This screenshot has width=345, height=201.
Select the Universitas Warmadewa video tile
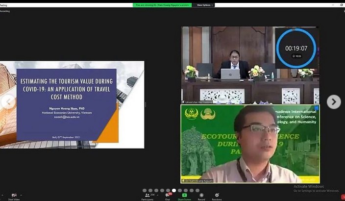[x=250, y=65]
